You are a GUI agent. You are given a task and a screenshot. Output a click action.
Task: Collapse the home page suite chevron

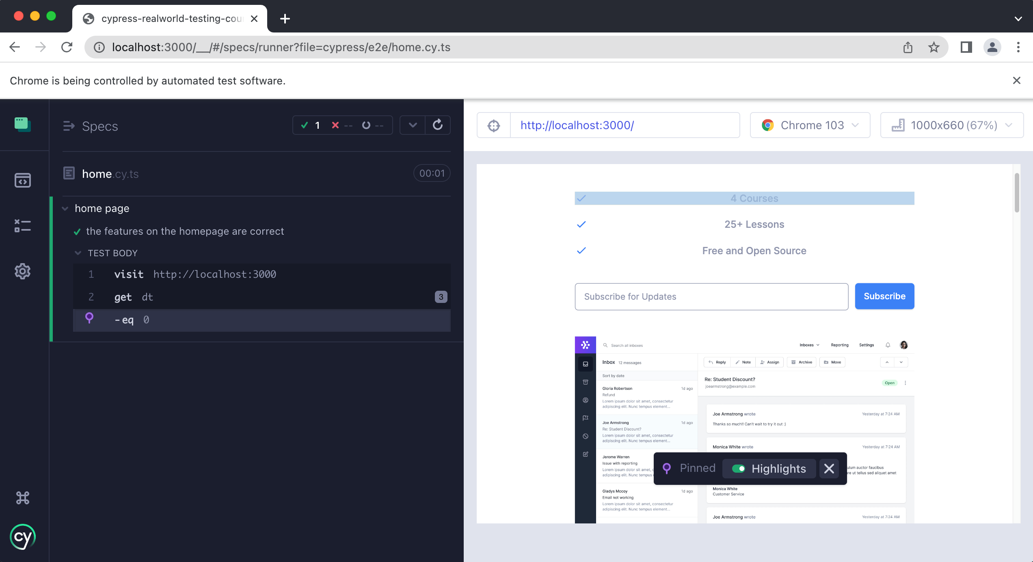click(65, 209)
